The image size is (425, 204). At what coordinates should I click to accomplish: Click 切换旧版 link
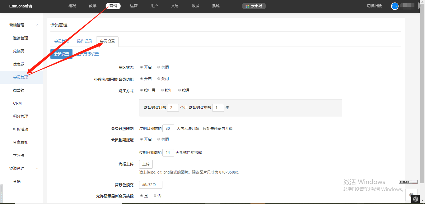click(374, 6)
